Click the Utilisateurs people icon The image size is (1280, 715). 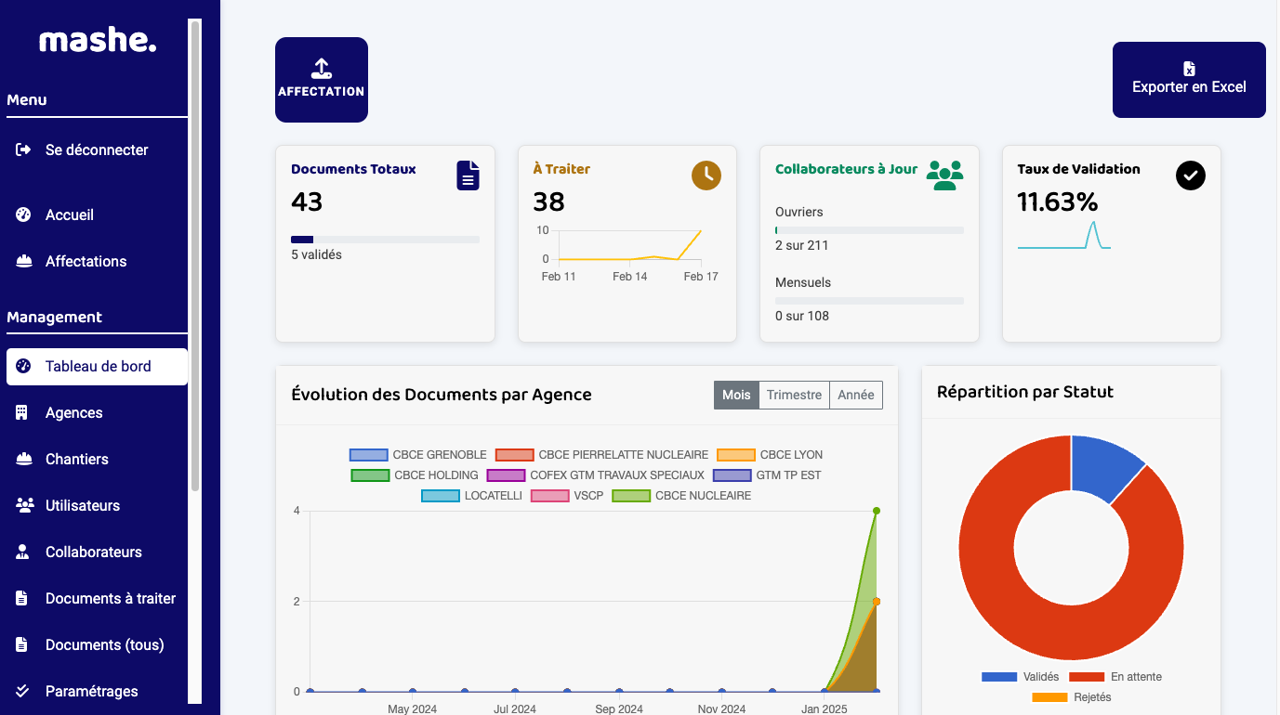25,505
